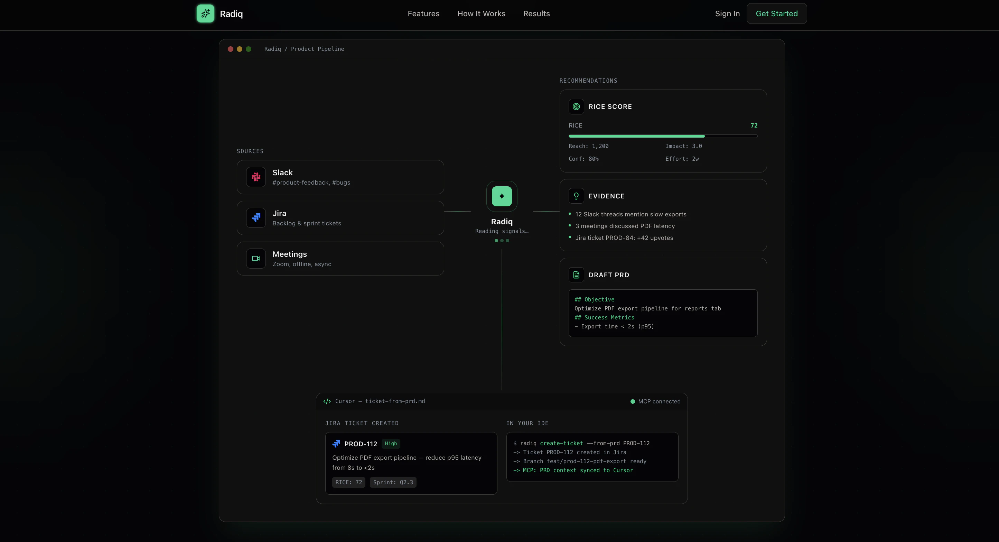Viewport: 999px width, 542px height.
Task: Click the DRAFT PRD card heading
Action: click(x=609, y=275)
